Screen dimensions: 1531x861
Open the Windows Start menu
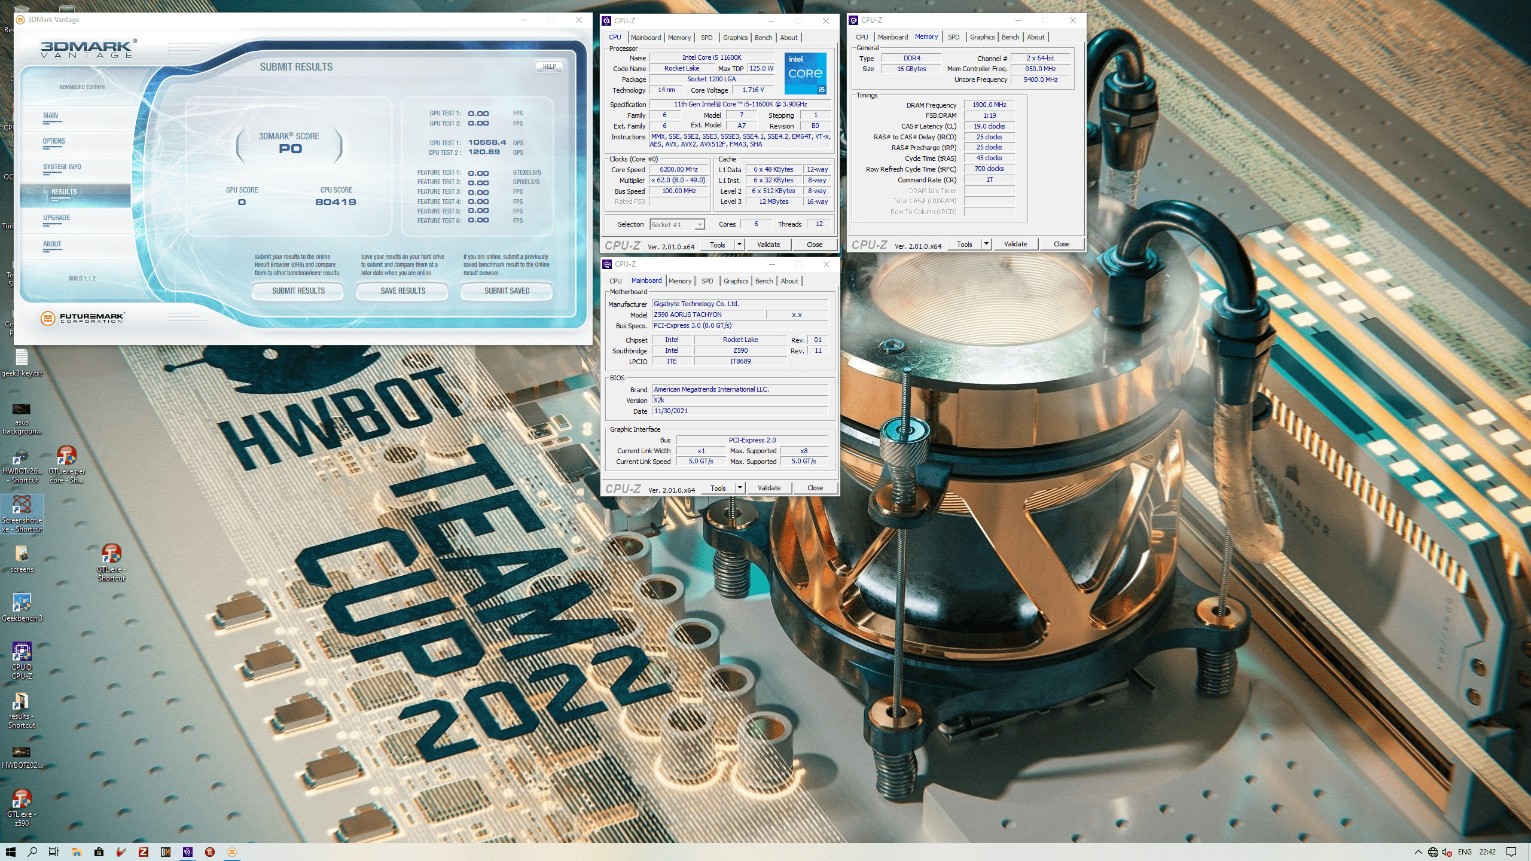coord(10,852)
